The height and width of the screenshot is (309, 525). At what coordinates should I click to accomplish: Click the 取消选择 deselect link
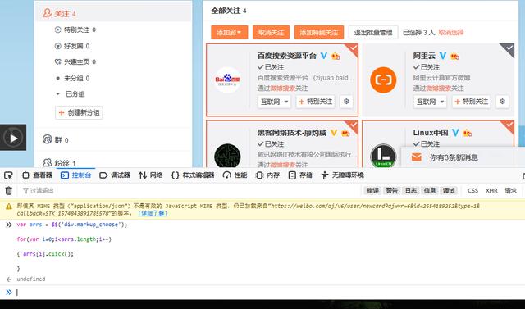(451, 33)
